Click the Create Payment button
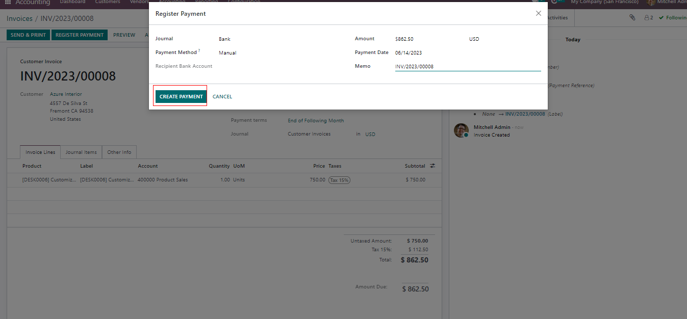Viewport: 687px width, 319px height. tap(181, 96)
